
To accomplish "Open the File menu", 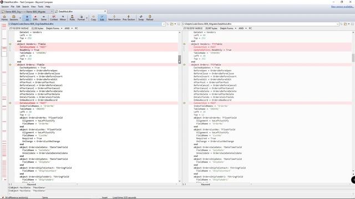I will [x=12, y=7].
